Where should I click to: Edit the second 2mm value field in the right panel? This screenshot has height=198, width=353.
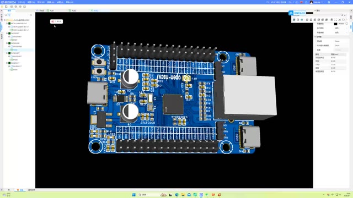[x=341, y=46]
